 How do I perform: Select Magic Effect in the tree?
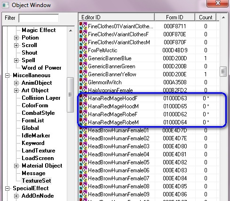[x=39, y=30]
